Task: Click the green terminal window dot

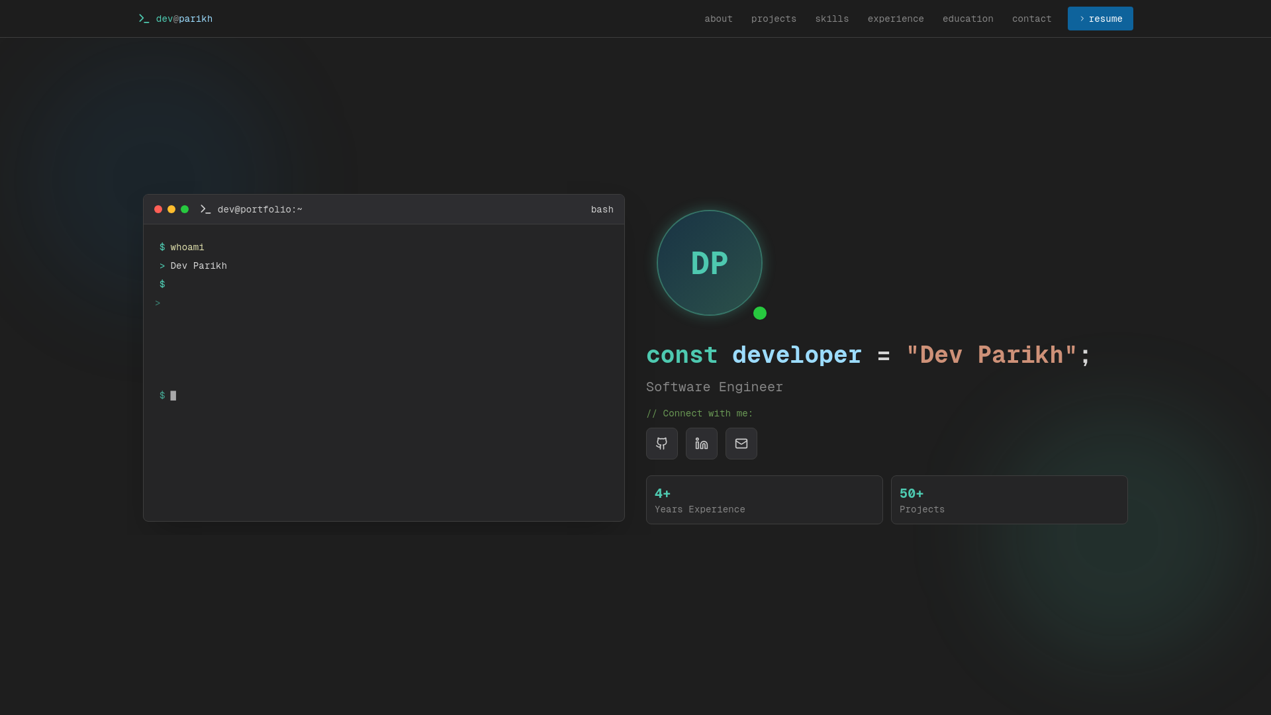Action: tap(185, 209)
